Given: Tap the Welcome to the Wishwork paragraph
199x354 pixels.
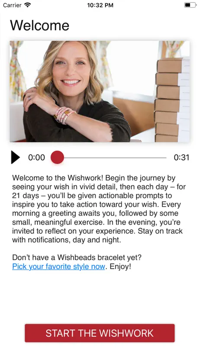Looking at the screenshot, I should point(99,209).
